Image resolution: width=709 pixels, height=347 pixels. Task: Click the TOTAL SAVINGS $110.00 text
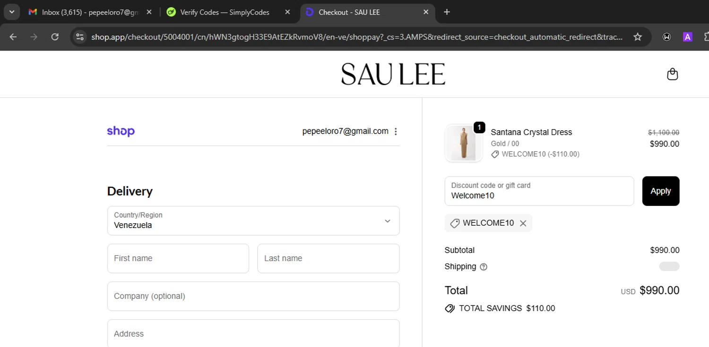507,308
